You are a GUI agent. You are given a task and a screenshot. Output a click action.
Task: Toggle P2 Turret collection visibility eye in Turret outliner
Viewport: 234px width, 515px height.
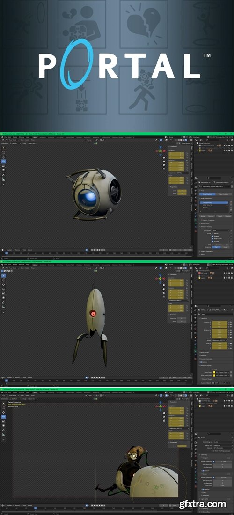coord(227,273)
